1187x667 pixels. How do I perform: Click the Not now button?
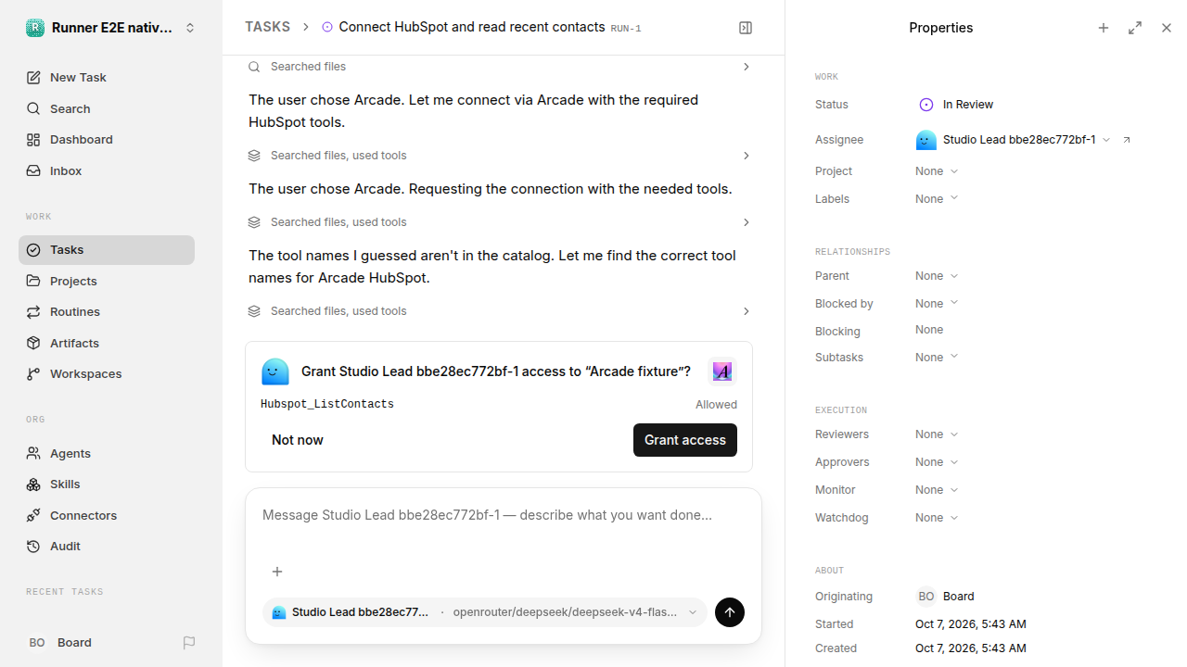[298, 440]
